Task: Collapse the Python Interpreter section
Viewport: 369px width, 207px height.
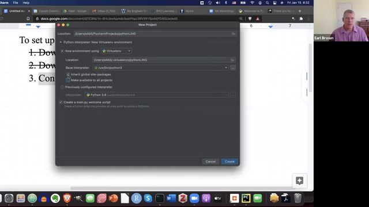Action: (x=61, y=42)
